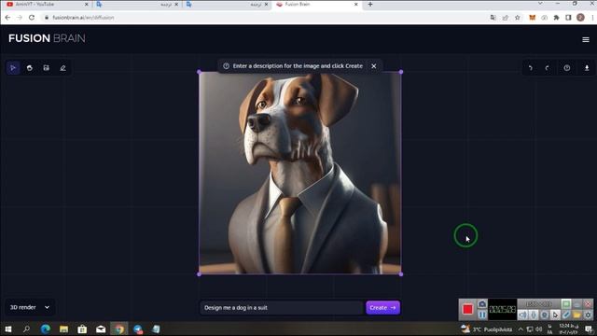The width and height of the screenshot is (597, 336).
Task: Toggle recorder webcam capture
Action: click(545, 315)
